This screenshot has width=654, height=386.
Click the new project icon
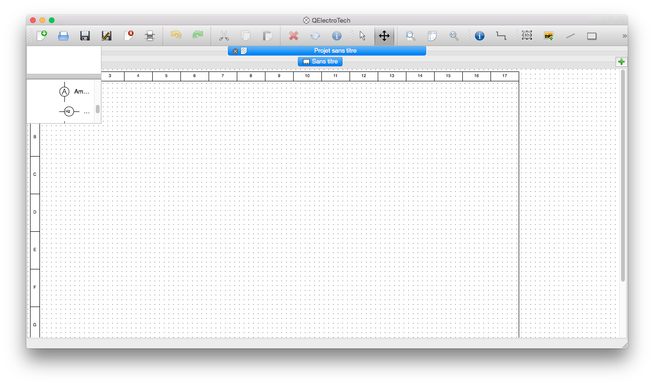[x=42, y=36]
